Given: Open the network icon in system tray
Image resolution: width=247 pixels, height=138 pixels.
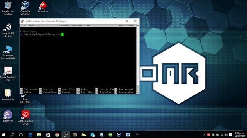Looking at the screenshot, I should pos(222,135).
